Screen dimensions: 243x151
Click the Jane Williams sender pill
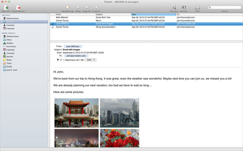pos(73,47)
